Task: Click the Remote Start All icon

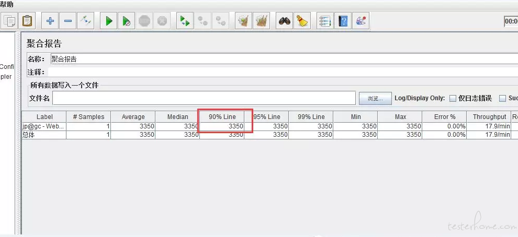Action: [184, 21]
